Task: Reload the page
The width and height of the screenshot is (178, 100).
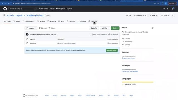Action: click(9, 4)
